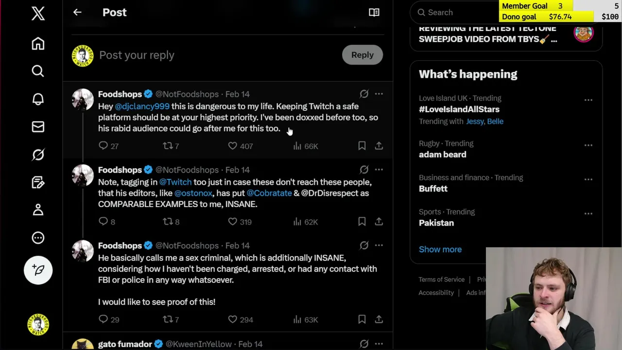Open three-dot menu on first Foodshops post
This screenshot has width=622, height=350.
point(379,94)
